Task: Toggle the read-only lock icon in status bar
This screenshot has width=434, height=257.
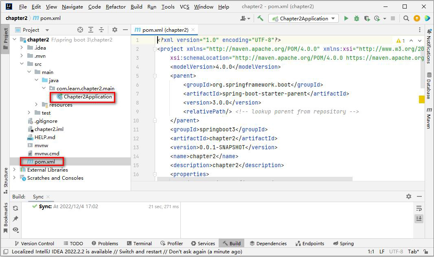Action: (x=426, y=251)
